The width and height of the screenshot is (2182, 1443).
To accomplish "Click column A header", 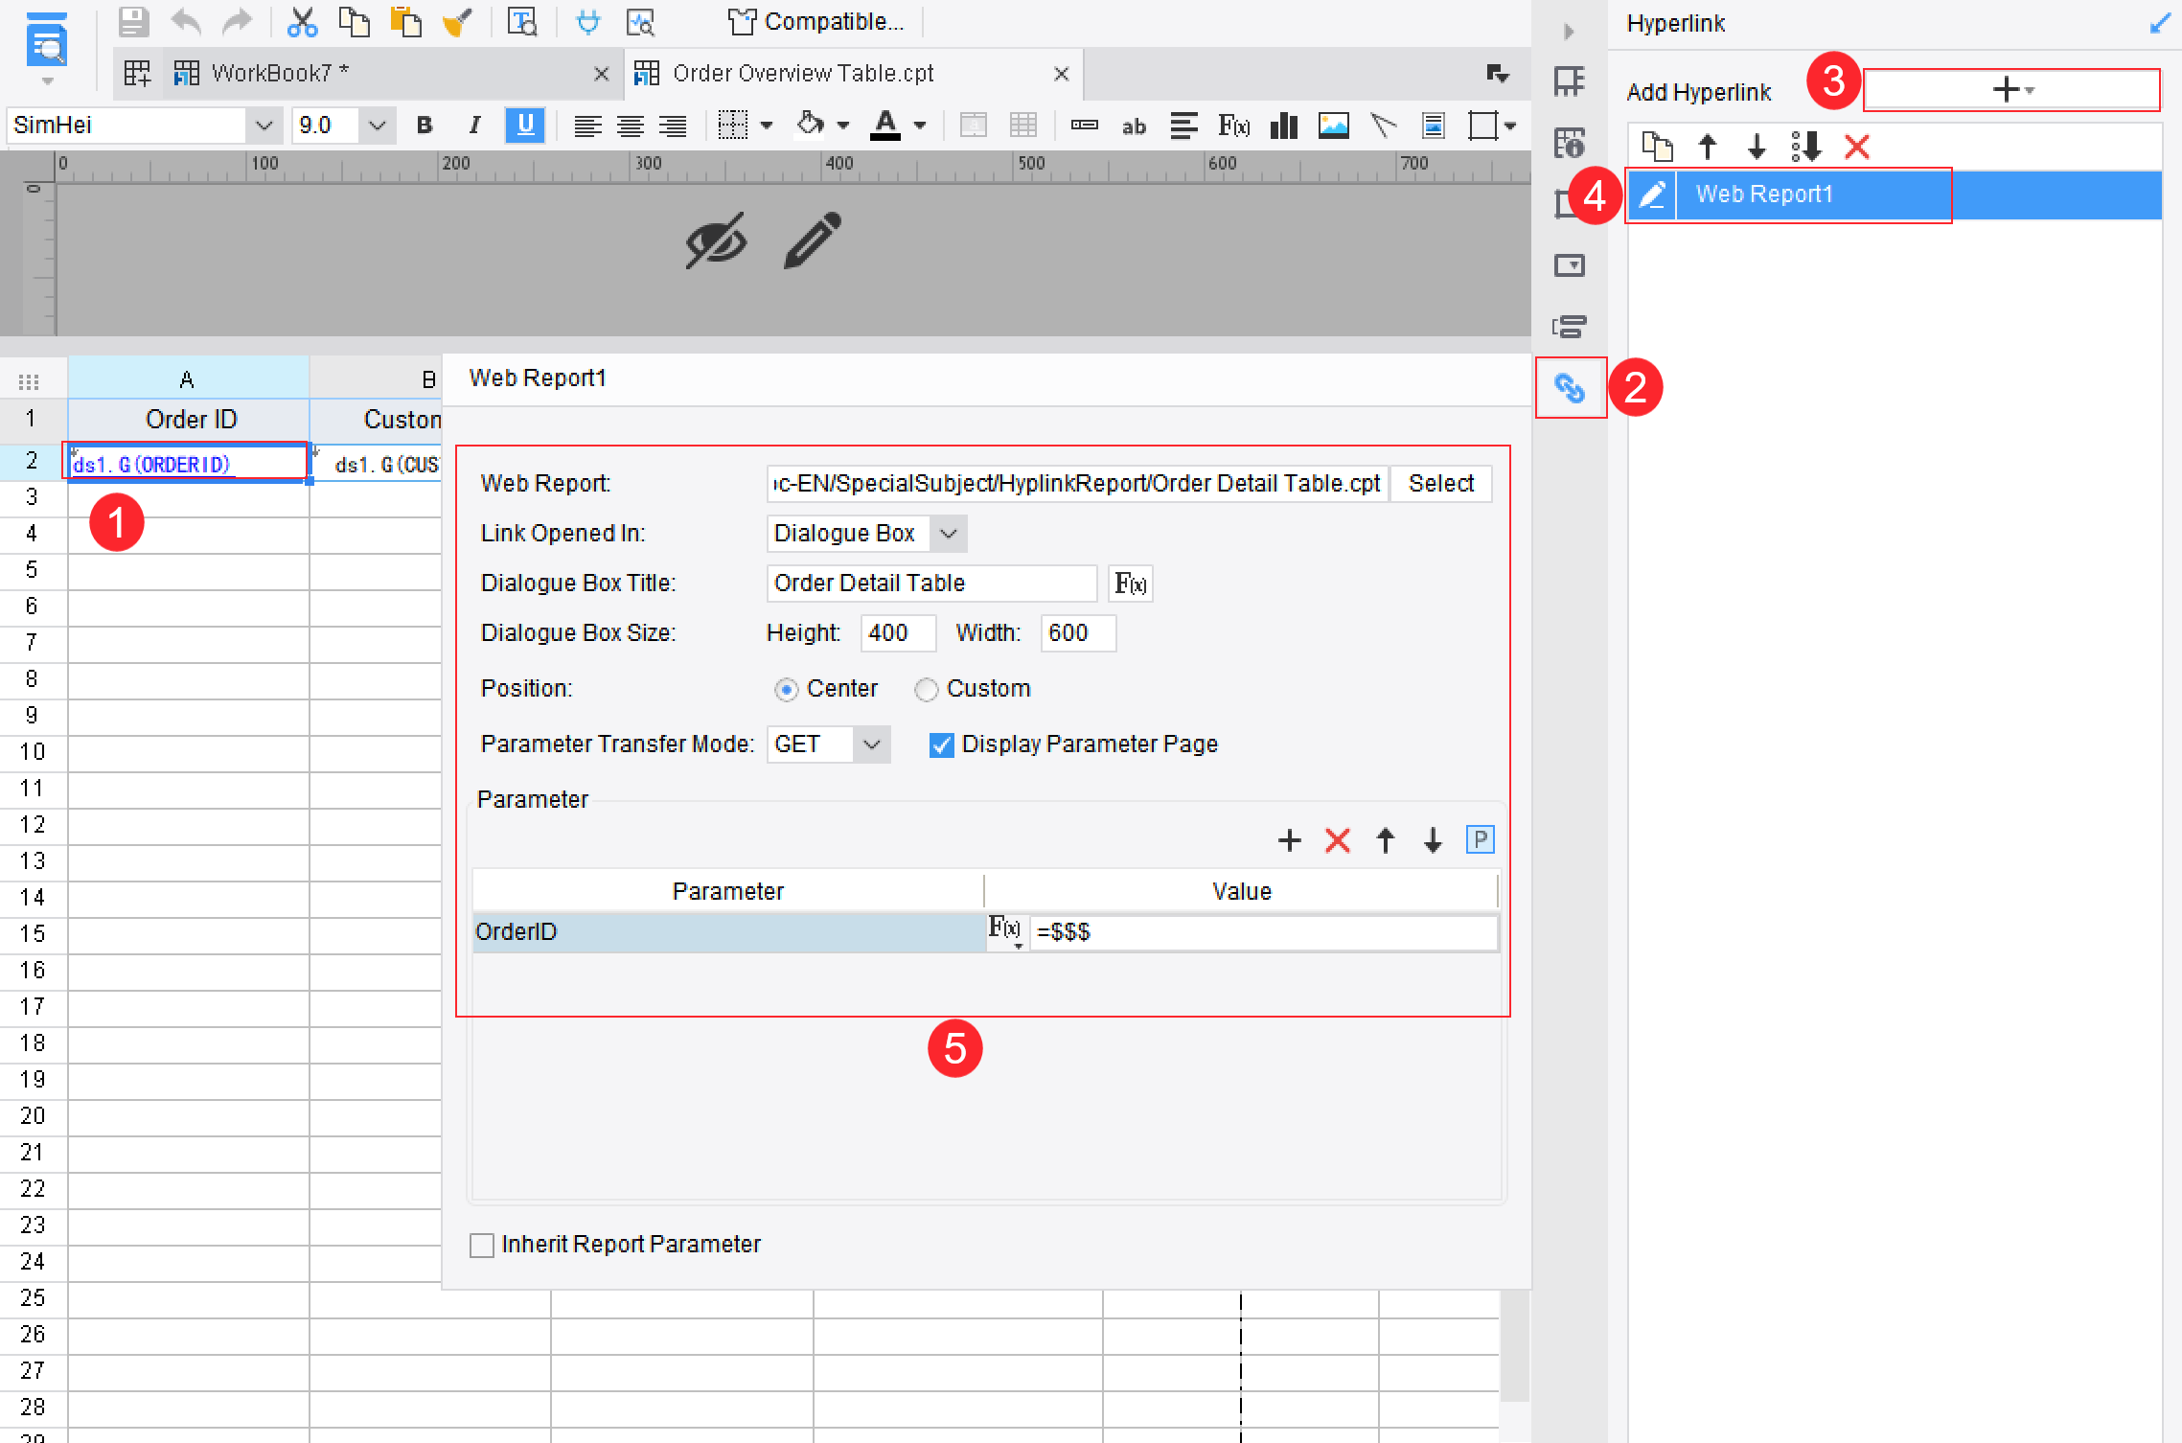I will click(x=188, y=379).
